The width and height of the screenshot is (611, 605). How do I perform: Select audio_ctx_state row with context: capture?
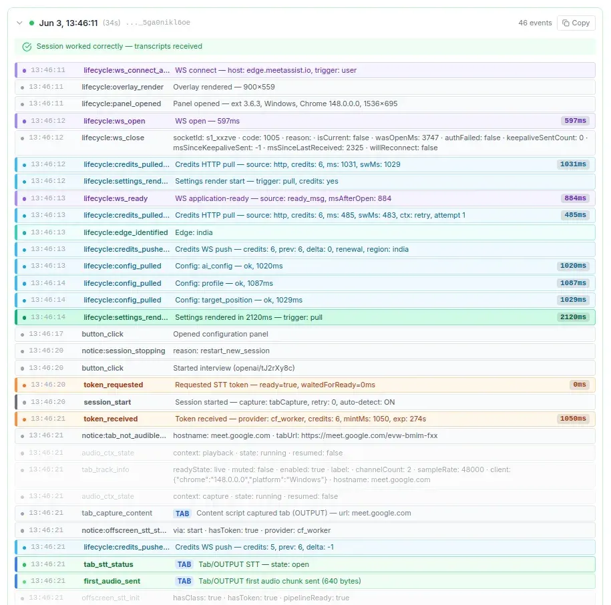coord(305,496)
